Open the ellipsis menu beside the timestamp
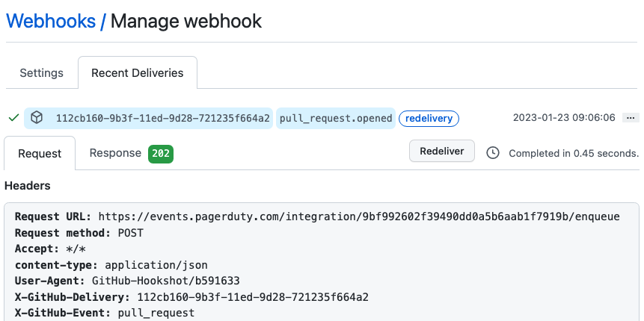Screen dimensions: 644x321 [630, 118]
